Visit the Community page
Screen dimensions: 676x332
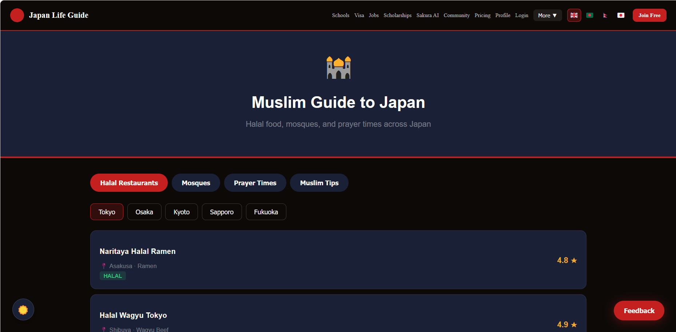(457, 15)
